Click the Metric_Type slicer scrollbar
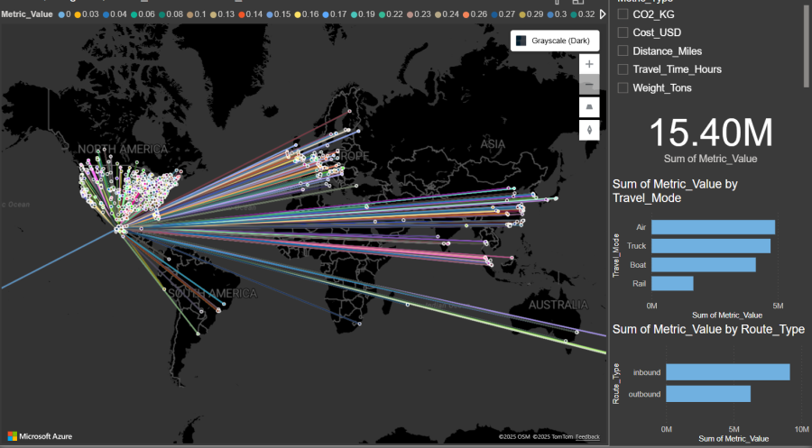Viewport: 812px width, 448px height. point(807,44)
